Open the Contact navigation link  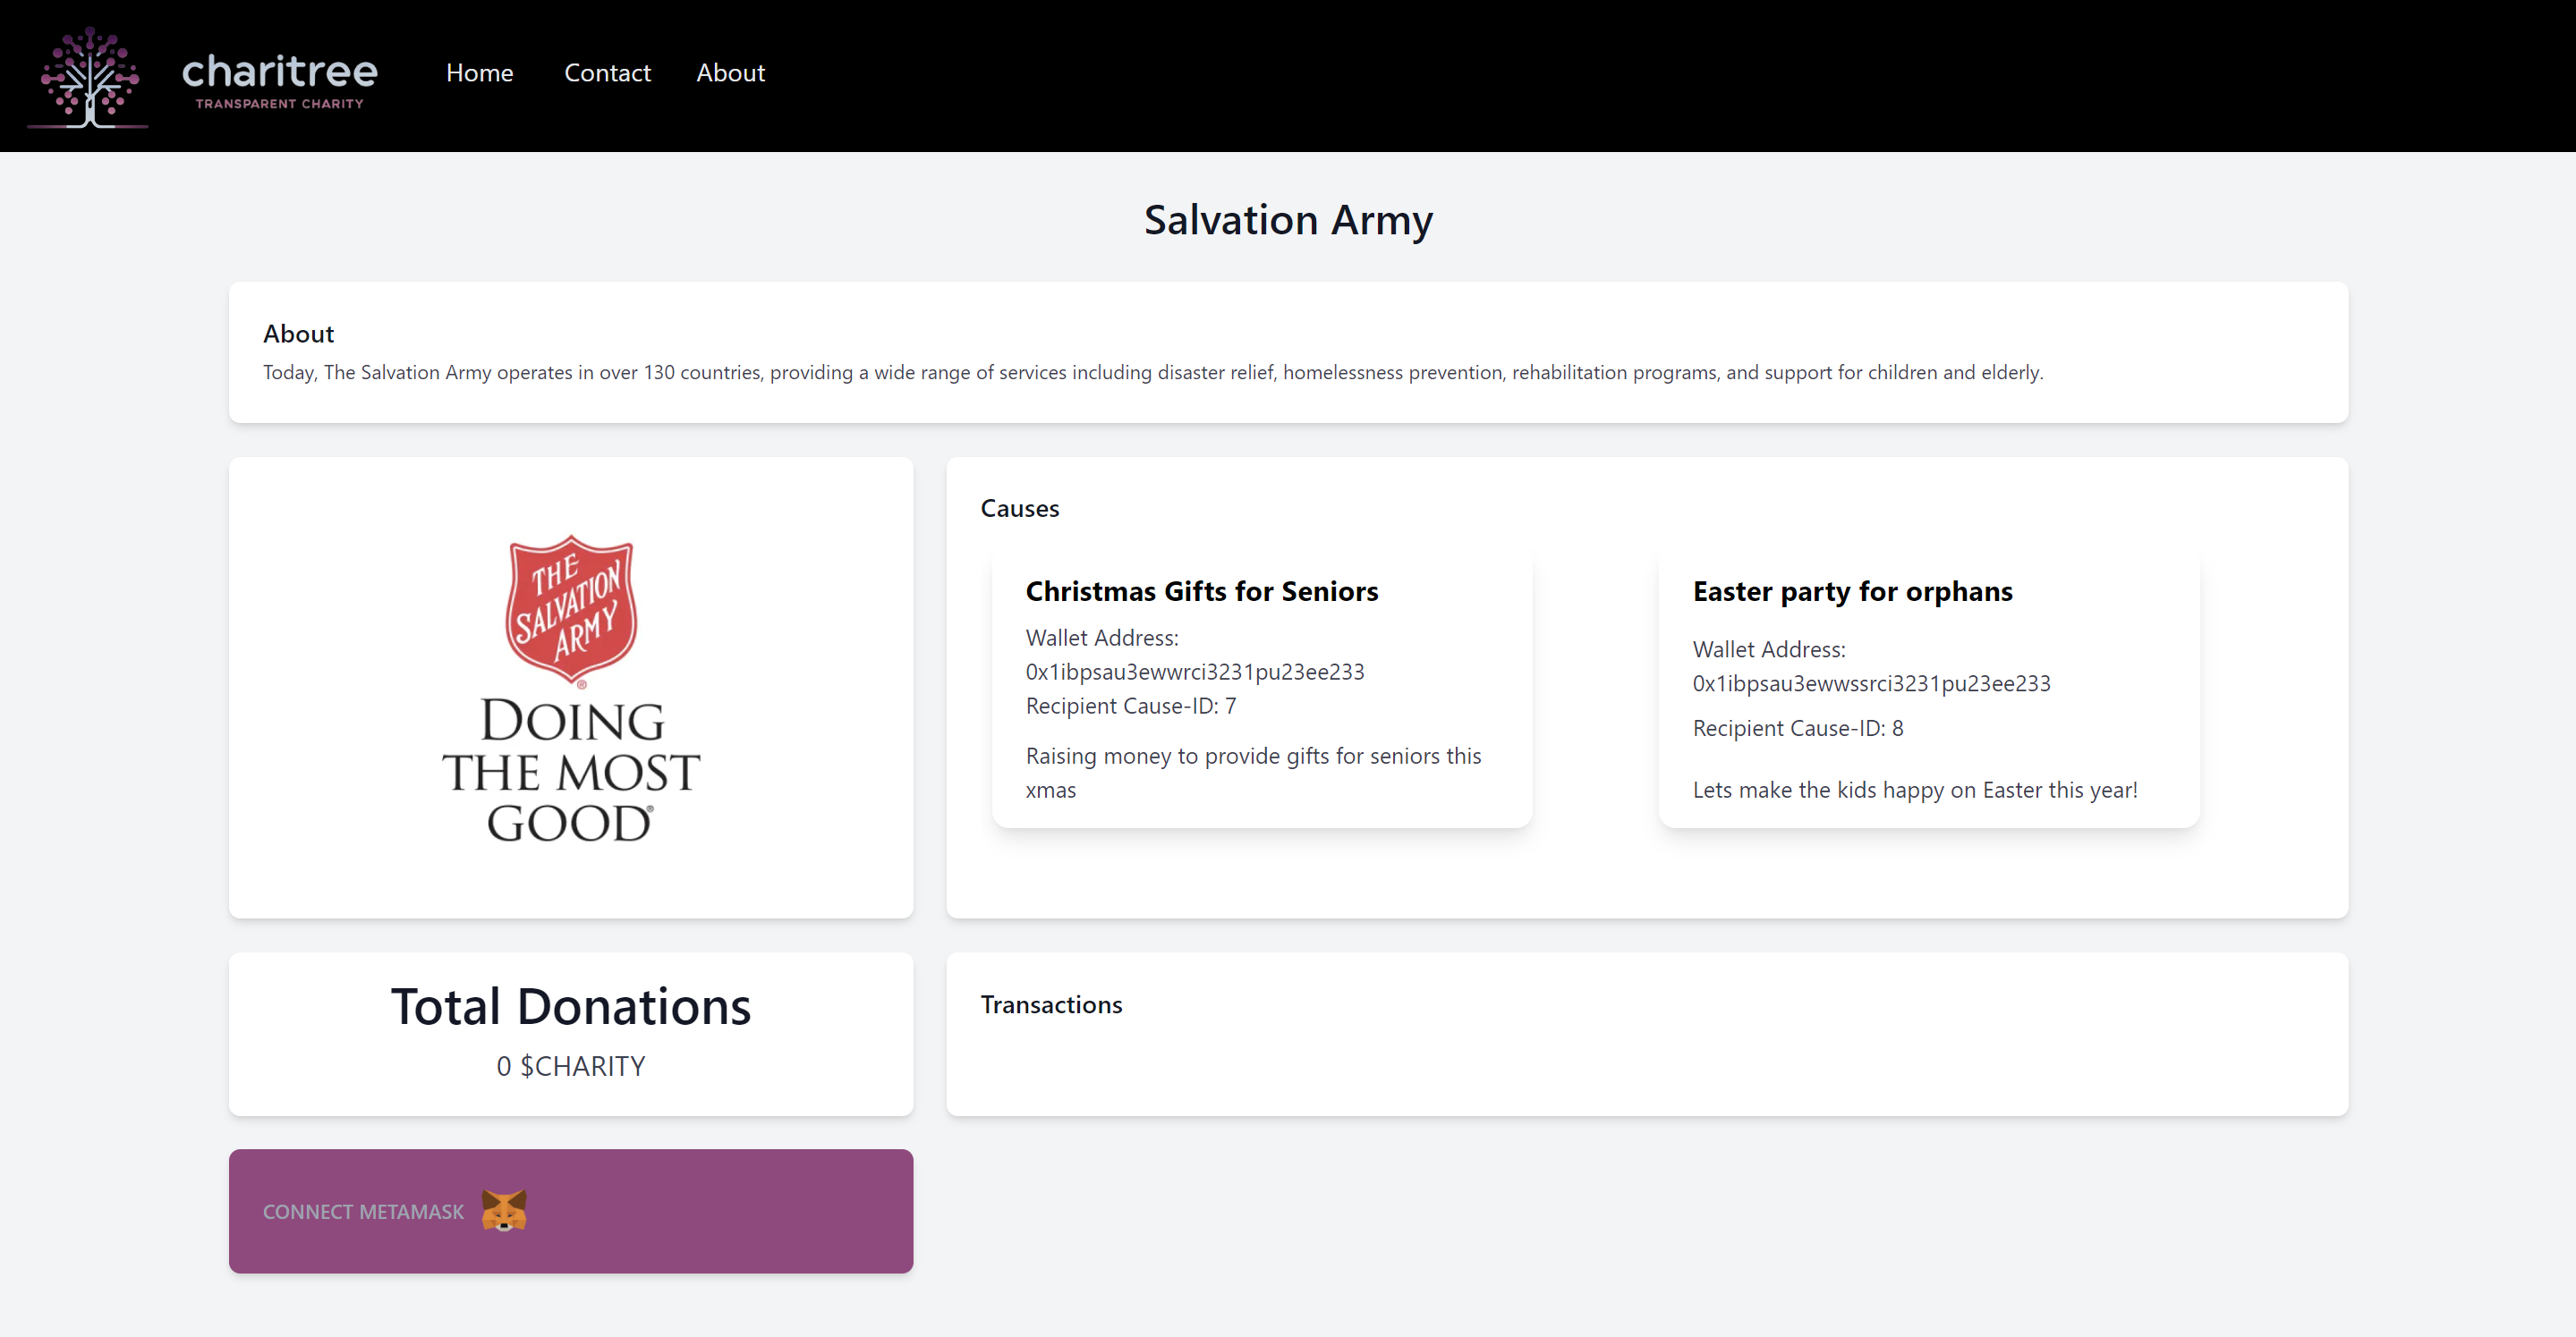click(607, 73)
